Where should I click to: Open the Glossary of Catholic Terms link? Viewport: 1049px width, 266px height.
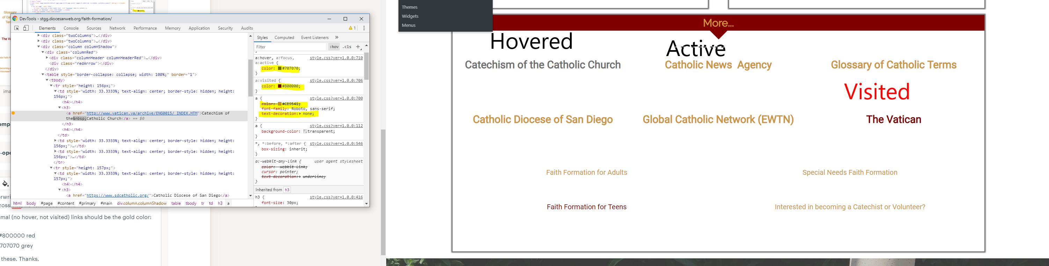tap(893, 65)
